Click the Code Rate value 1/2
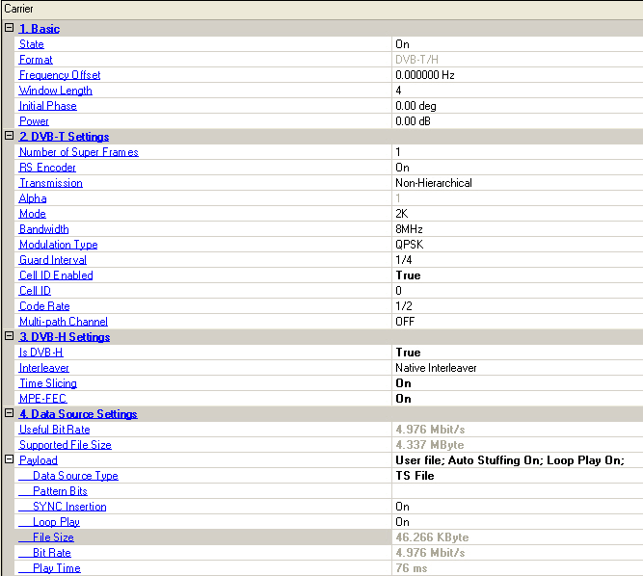 (x=404, y=306)
